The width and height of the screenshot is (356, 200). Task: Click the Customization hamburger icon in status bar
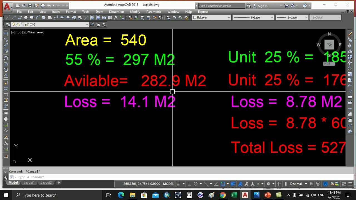[x=350, y=184]
